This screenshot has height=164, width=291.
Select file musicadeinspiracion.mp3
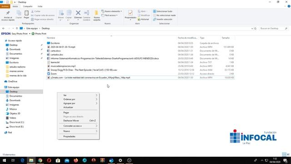tap(63, 66)
